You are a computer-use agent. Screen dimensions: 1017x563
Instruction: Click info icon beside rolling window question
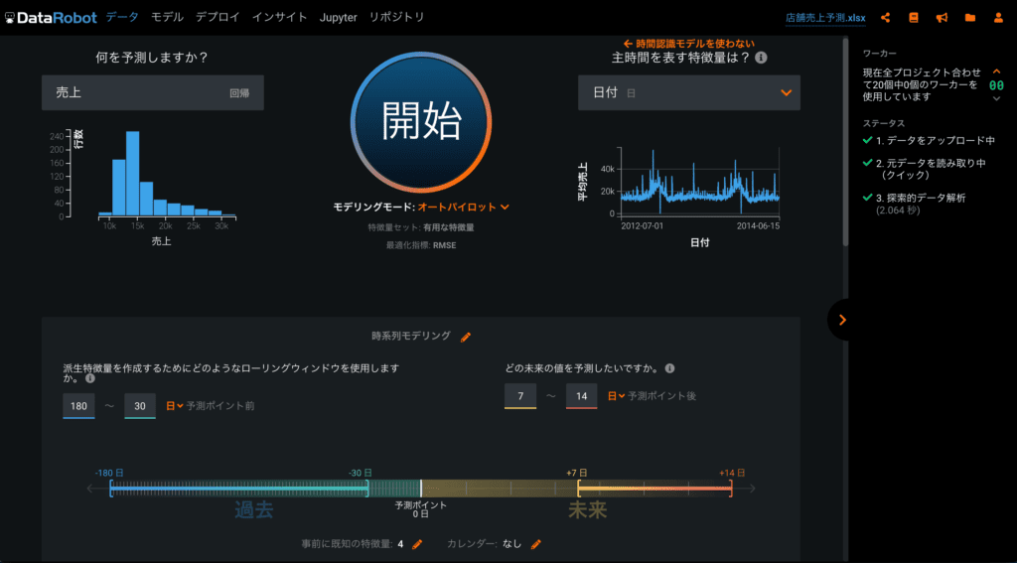point(90,378)
